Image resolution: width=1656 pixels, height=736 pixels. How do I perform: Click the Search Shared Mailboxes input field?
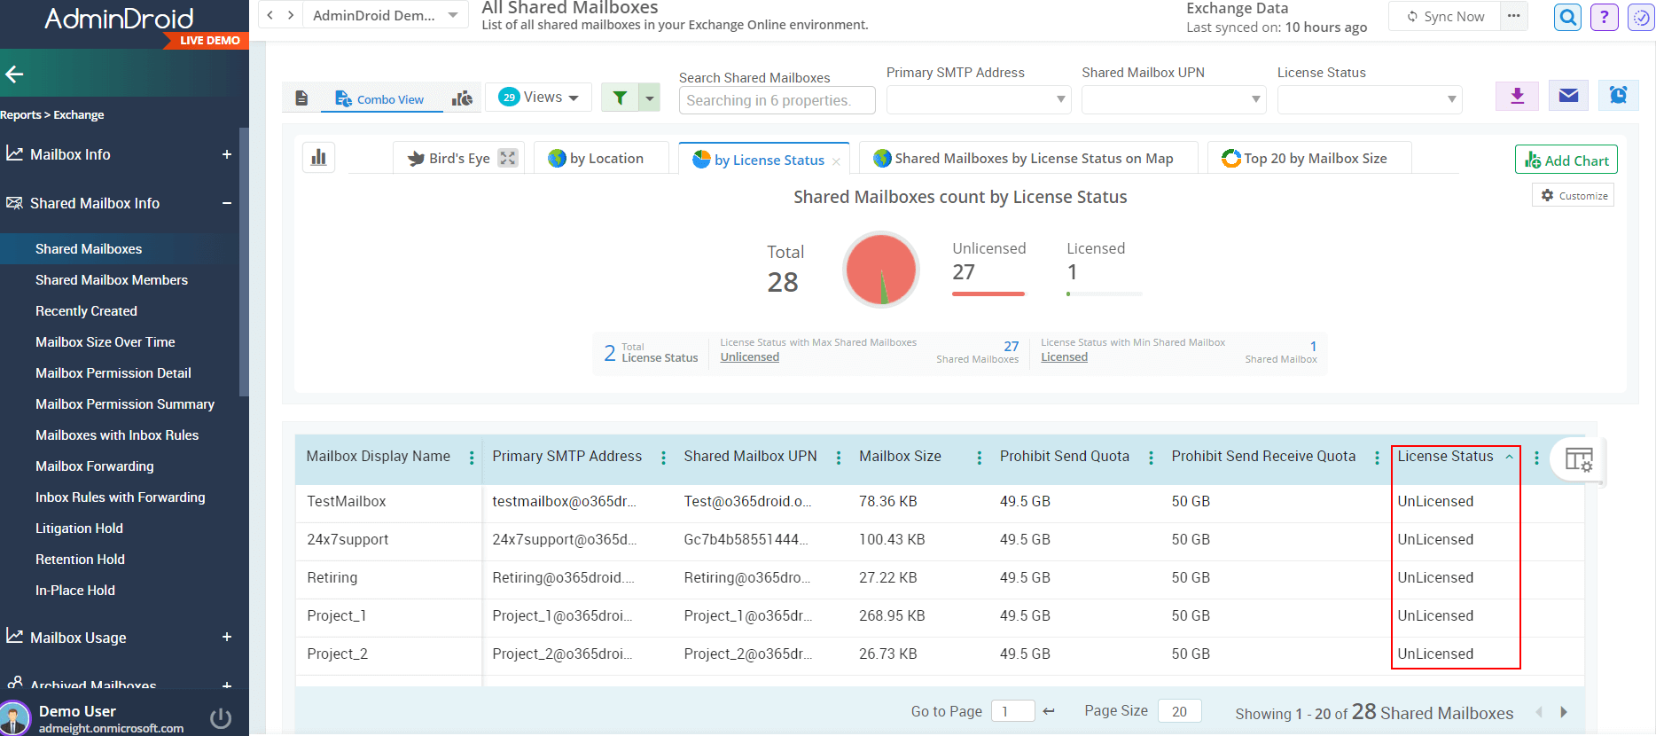[777, 101]
